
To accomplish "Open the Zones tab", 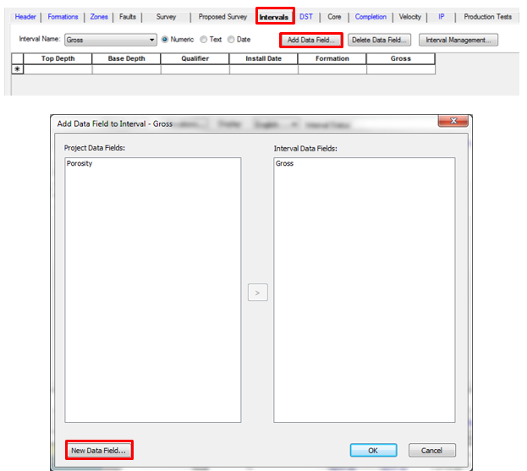I will point(99,17).
